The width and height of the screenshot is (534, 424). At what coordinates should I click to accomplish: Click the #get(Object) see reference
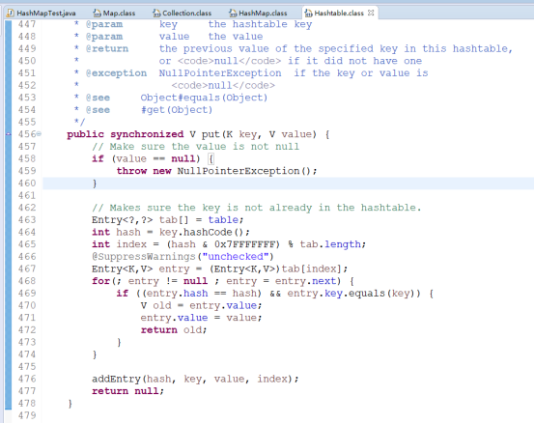coord(177,110)
